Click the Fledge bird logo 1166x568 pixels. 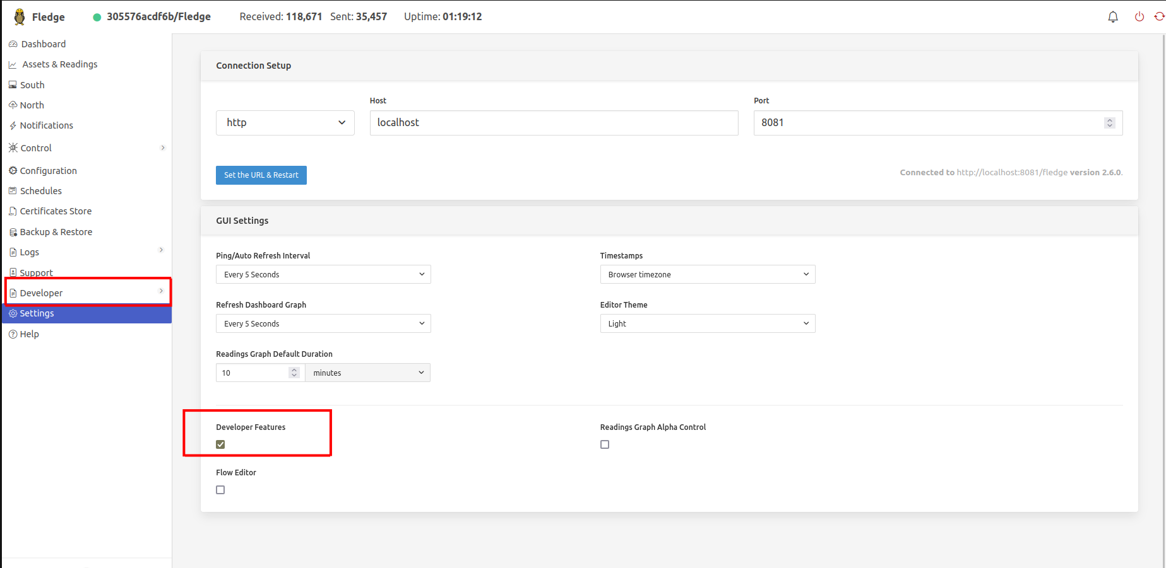tap(20, 17)
